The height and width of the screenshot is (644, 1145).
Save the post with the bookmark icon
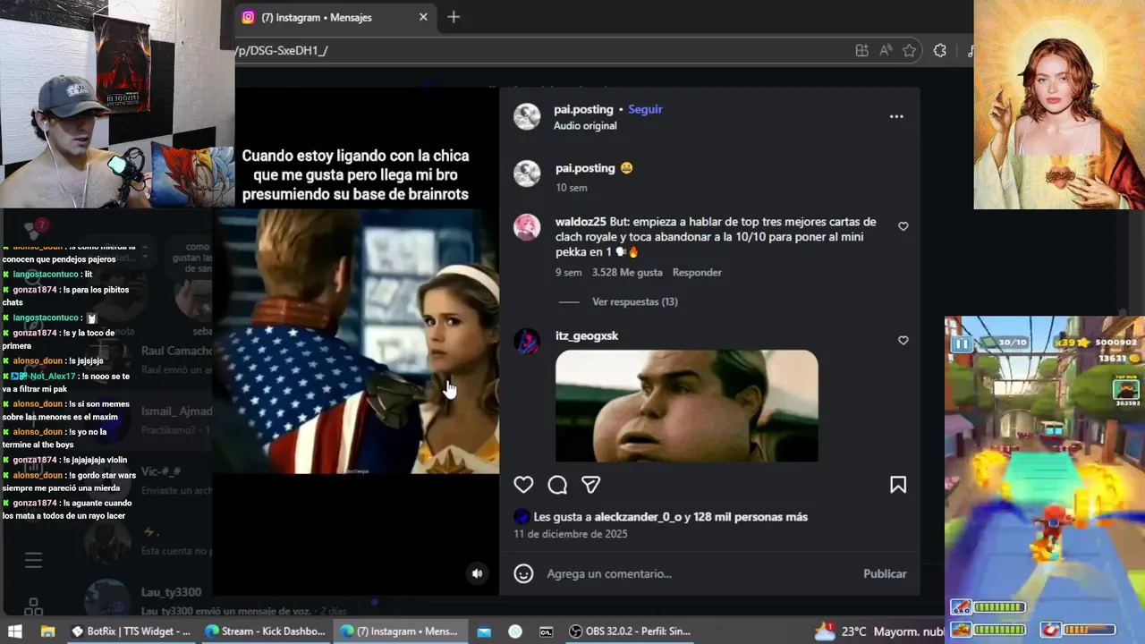(898, 485)
